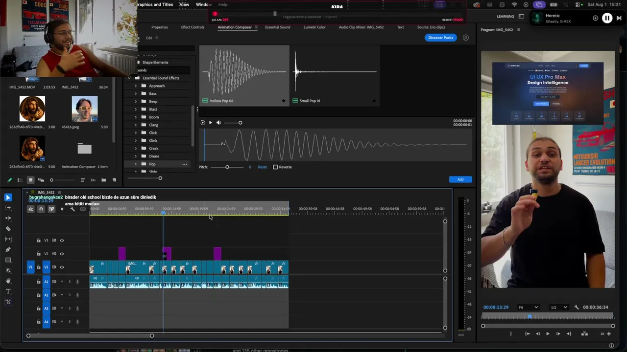Adjust the Pitch slider handle
Image resolution: width=627 pixels, height=352 pixels.
[x=227, y=167]
